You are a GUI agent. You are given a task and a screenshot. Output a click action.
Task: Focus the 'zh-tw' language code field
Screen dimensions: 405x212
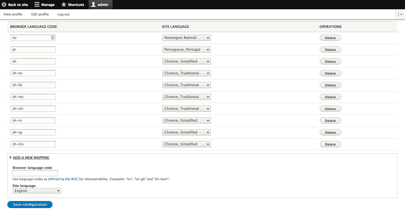point(33,73)
